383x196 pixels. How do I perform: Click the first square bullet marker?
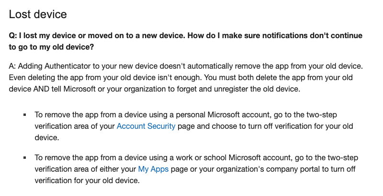[x=24, y=115]
